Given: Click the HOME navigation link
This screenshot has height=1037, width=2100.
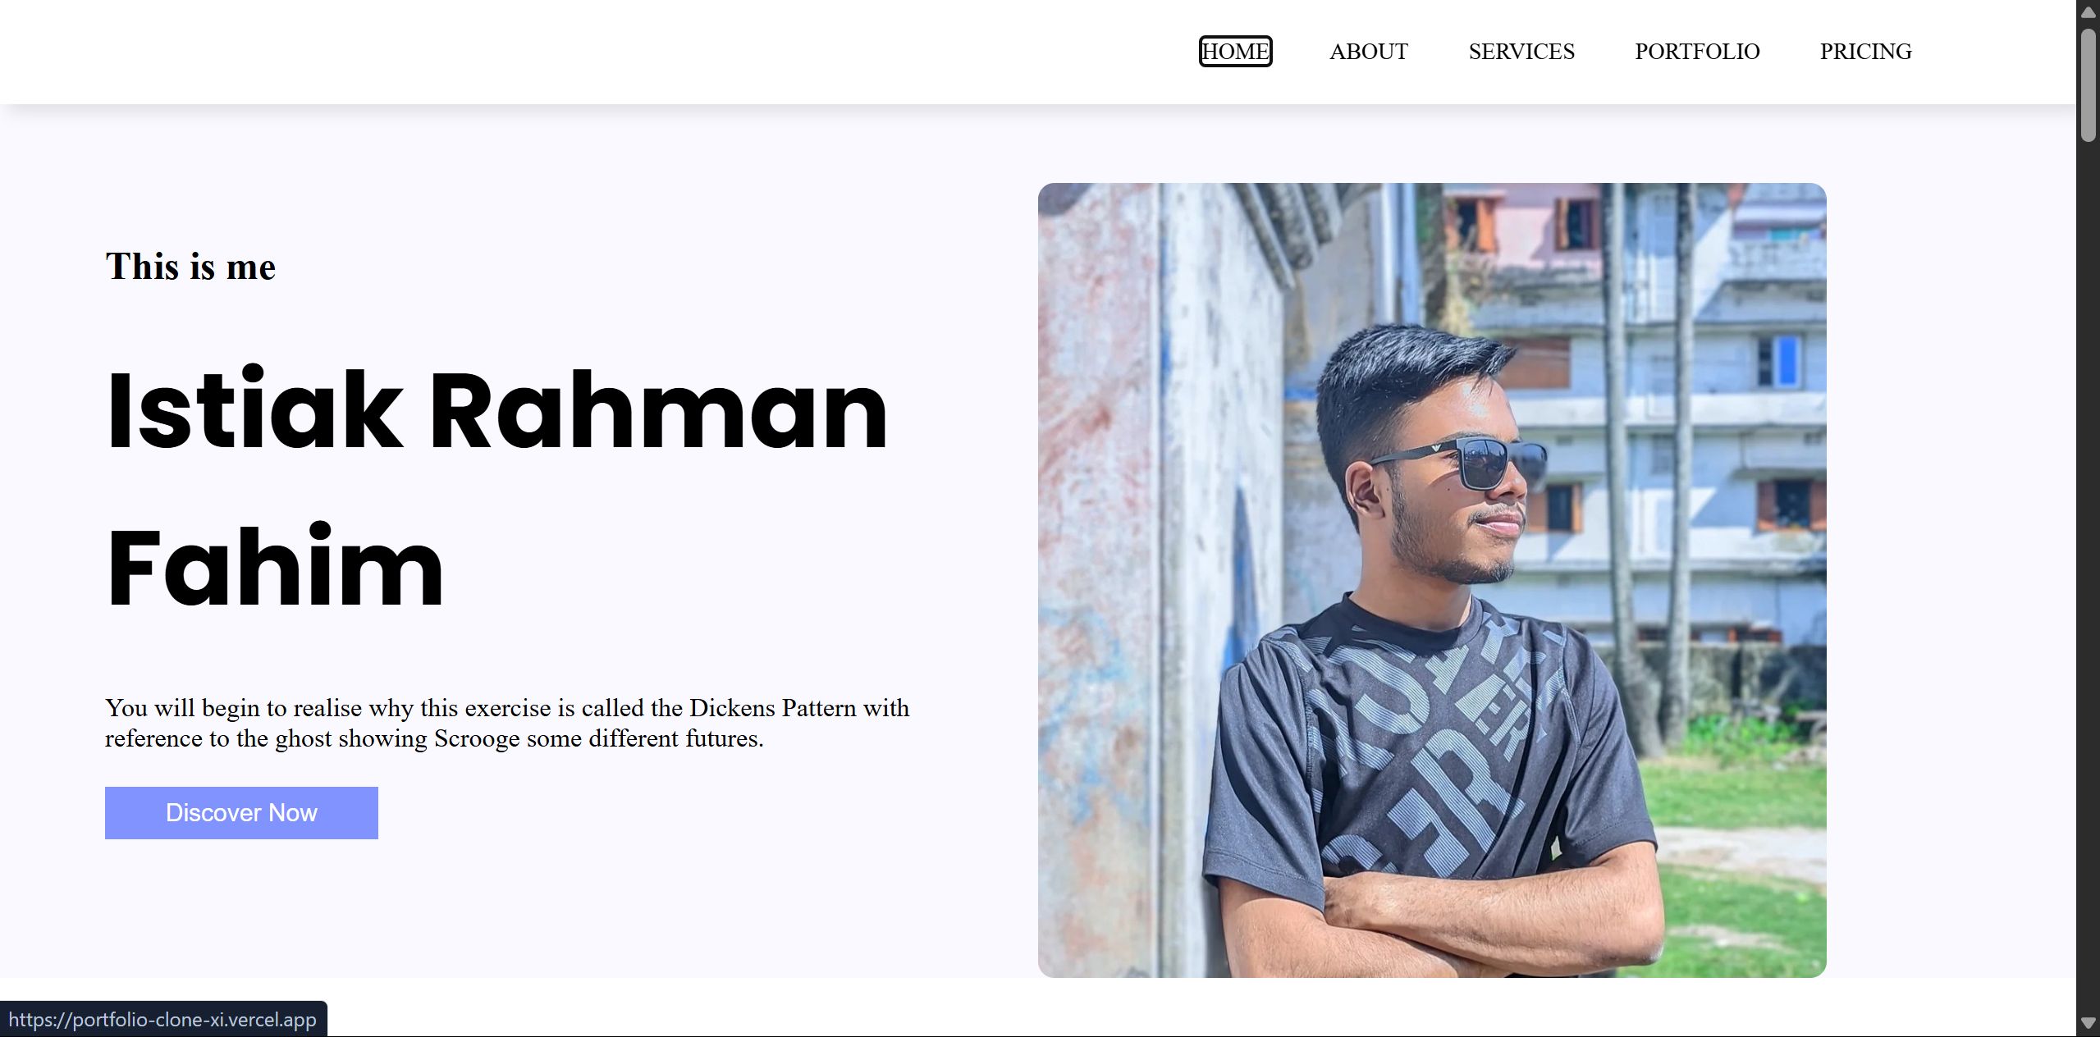Looking at the screenshot, I should click(1235, 52).
